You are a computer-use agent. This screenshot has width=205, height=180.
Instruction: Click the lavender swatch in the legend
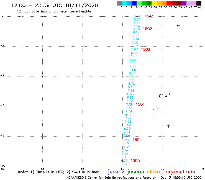(x=189, y=3)
